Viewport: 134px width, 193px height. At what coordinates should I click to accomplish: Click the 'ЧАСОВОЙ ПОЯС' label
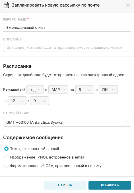click(x=16, y=113)
